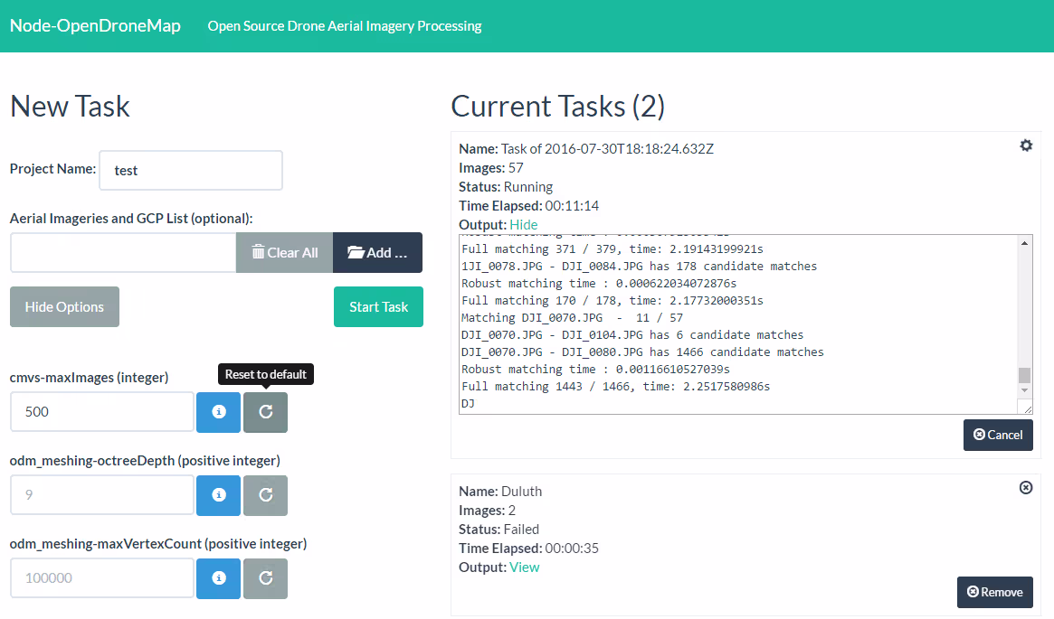Click the 'Name: Duluth' text
1054x619 pixels.
coord(500,492)
